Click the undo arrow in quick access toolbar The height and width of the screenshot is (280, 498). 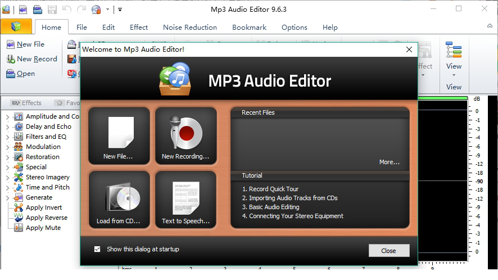tap(67, 9)
